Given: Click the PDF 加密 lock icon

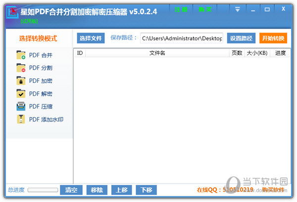Looking at the screenshot, I should [21, 81].
